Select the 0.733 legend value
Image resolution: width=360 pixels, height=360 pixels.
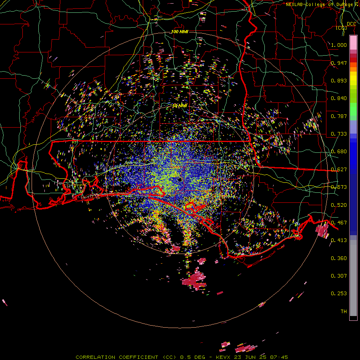coord(339,134)
